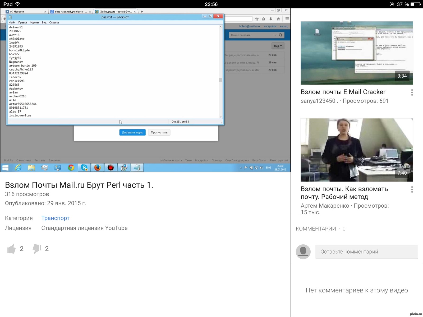Image resolution: width=423 pixels, height=317 pixels.
Task: Open Блог Почты footer link
Action: (x=259, y=160)
